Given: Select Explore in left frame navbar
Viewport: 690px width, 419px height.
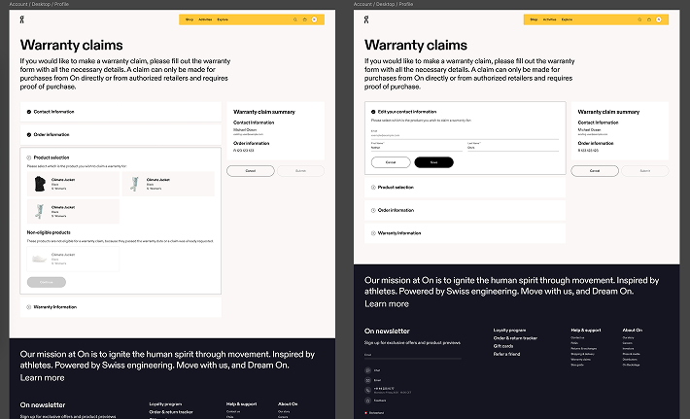Looking at the screenshot, I should pos(223,19).
